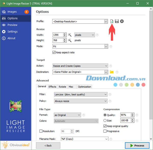153x150 pixels.
Task: Click the help icon next to Action
Action: click(111, 66)
